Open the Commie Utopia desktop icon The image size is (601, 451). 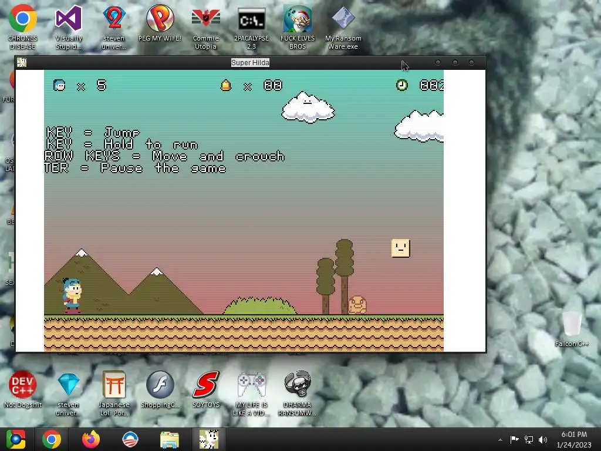[x=206, y=27]
